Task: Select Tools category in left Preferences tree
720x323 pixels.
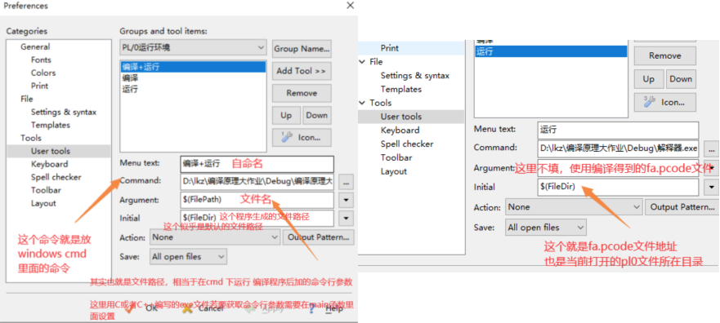Action: point(31,138)
